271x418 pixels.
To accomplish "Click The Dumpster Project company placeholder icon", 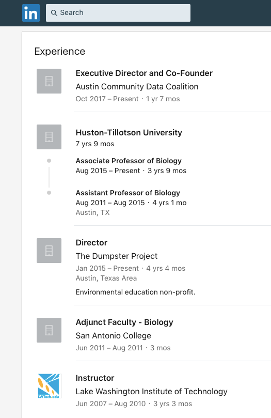I will point(49,251).
